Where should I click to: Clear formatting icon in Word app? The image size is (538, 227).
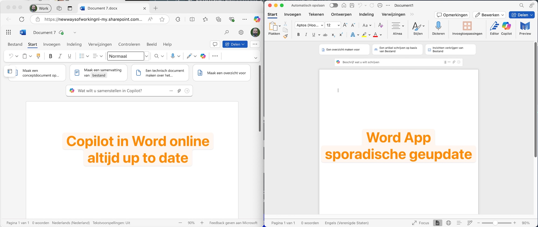pyautogui.click(x=380, y=25)
